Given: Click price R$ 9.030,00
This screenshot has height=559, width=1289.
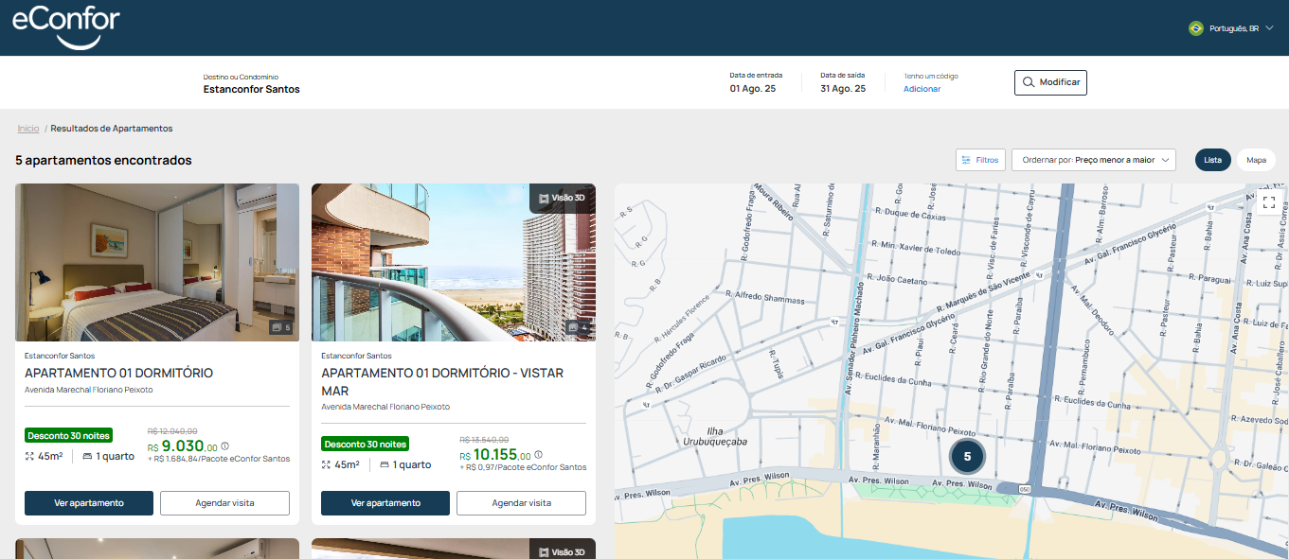Looking at the screenshot, I should [183, 446].
